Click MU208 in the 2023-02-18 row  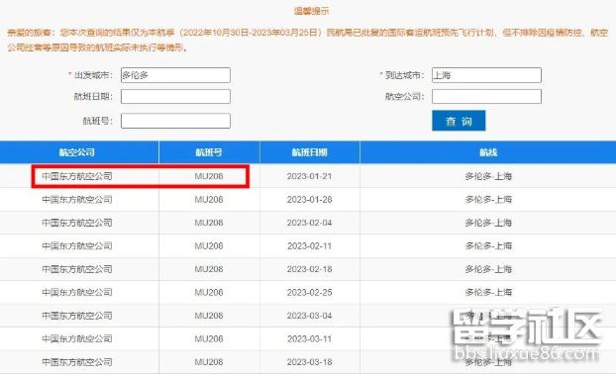(209, 269)
